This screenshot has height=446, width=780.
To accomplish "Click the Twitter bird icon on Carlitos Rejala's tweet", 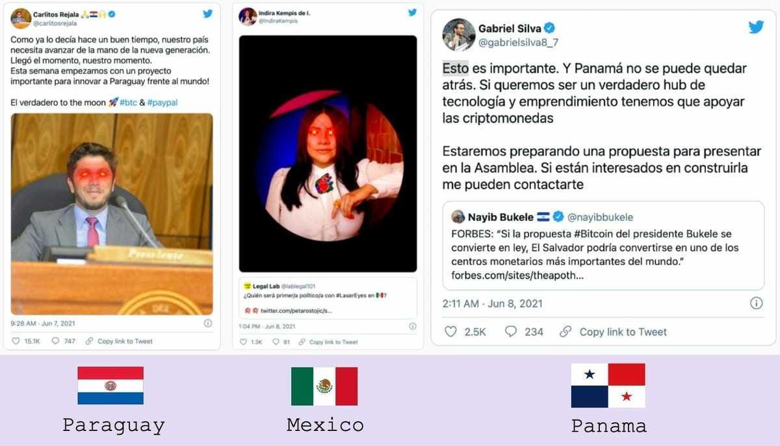I will coord(208,14).
